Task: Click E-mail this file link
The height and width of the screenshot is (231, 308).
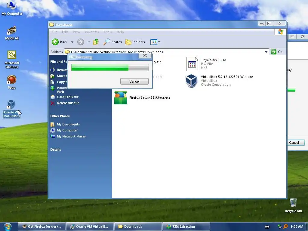Action: [68, 97]
